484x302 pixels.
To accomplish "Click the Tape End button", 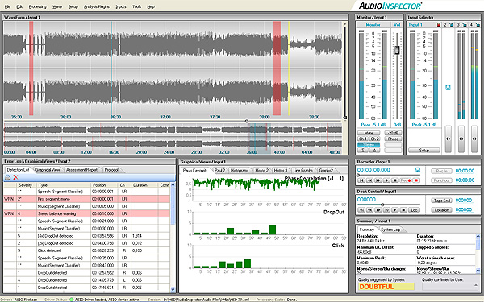I will [x=442, y=201].
